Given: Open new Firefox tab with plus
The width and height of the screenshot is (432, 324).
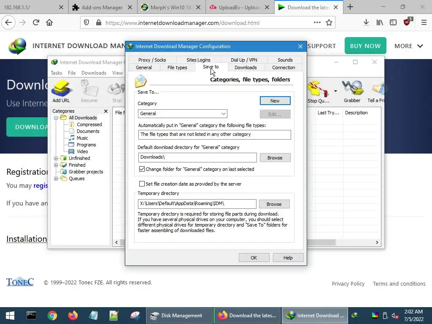Looking at the screenshot, I should click(x=350, y=7).
